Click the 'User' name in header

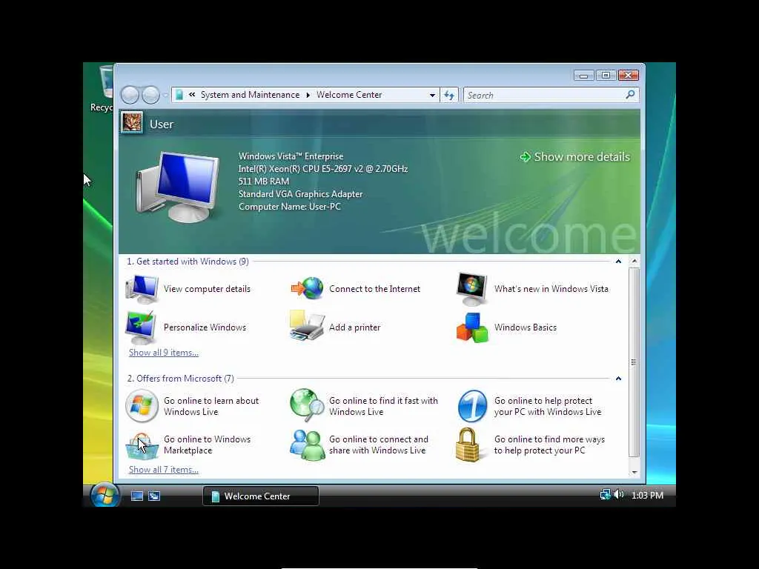coord(162,124)
